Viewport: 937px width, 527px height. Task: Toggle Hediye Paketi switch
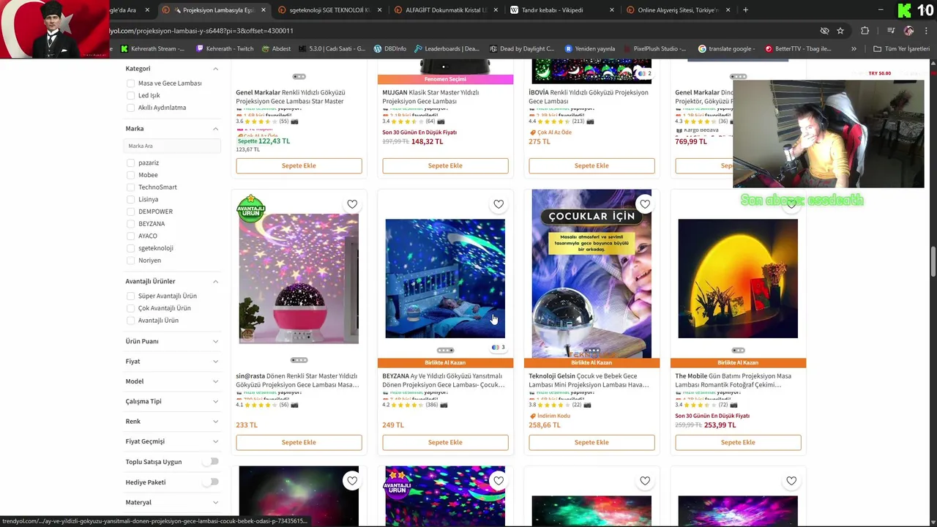point(211,482)
